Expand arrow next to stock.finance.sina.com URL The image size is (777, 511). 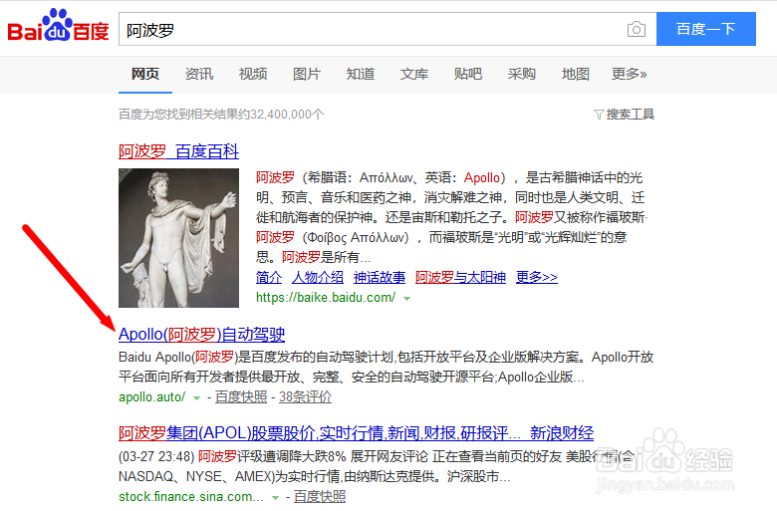tap(276, 498)
